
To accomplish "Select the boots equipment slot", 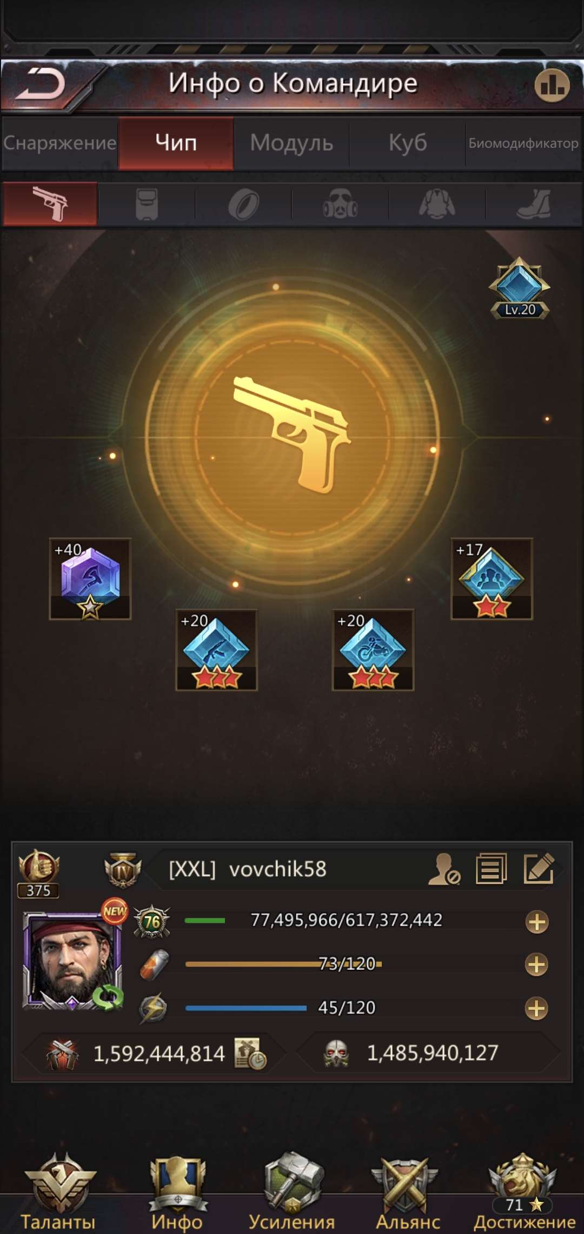I will 534,204.
